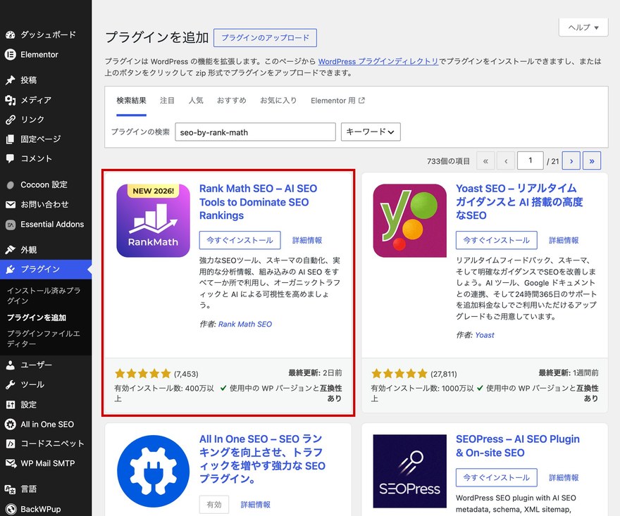
Task: Open the キーワード search type dropdown
Action: 371,132
